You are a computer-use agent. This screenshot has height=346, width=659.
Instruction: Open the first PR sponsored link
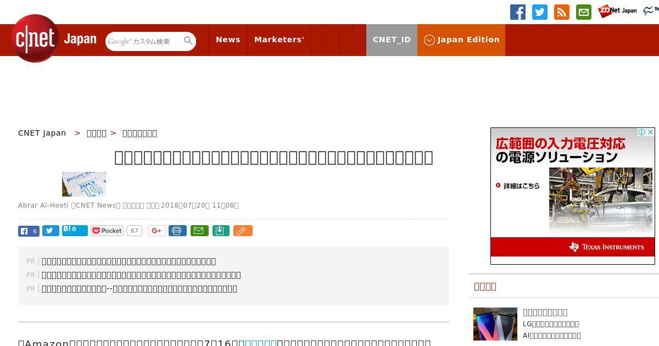(x=129, y=261)
